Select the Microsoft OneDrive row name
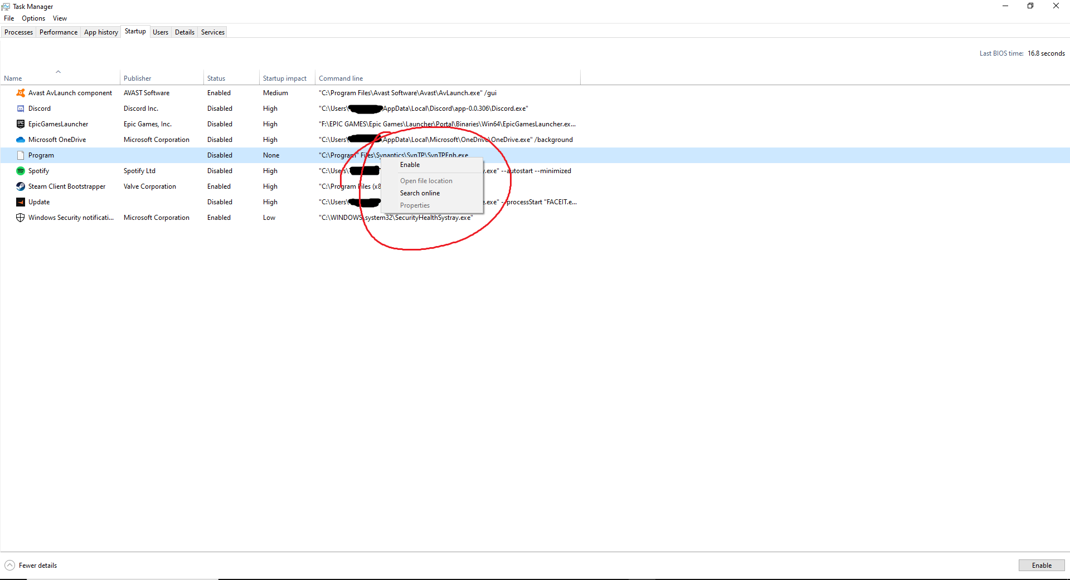Image resolution: width=1070 pixels, height=580 pixels. [x=57, y=140]
